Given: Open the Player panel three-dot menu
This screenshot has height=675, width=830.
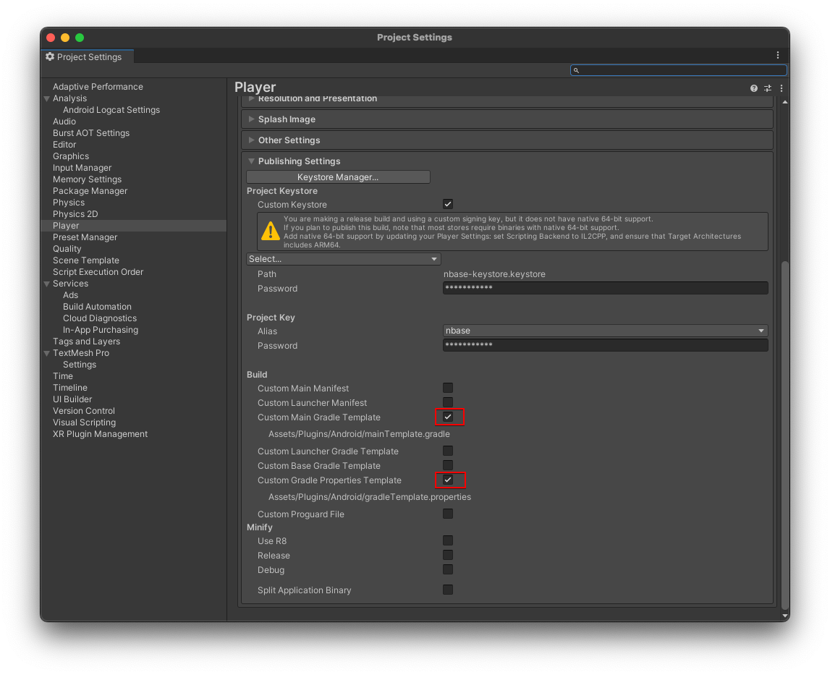Looking at the screenshot, I should click(x=782, y=88).
